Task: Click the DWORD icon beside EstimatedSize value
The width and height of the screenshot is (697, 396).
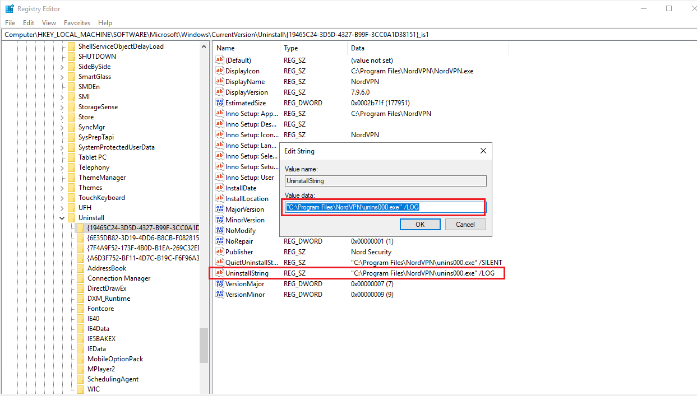Action: click(x=220, y=103)
